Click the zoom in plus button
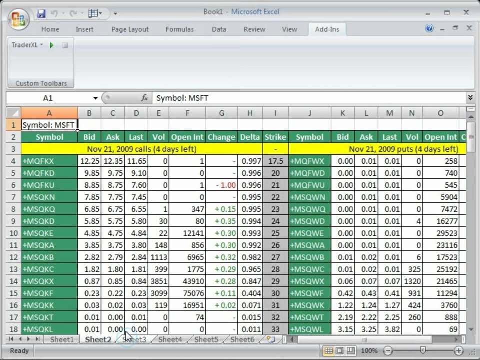 point(459,351)
